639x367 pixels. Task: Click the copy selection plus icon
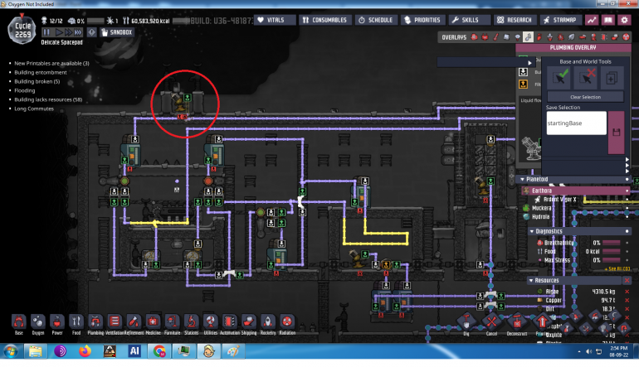[x=612, y=77]
